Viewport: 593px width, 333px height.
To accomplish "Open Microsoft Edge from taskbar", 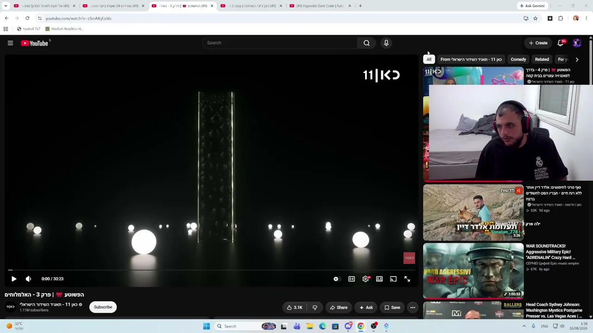I will 322,326.
